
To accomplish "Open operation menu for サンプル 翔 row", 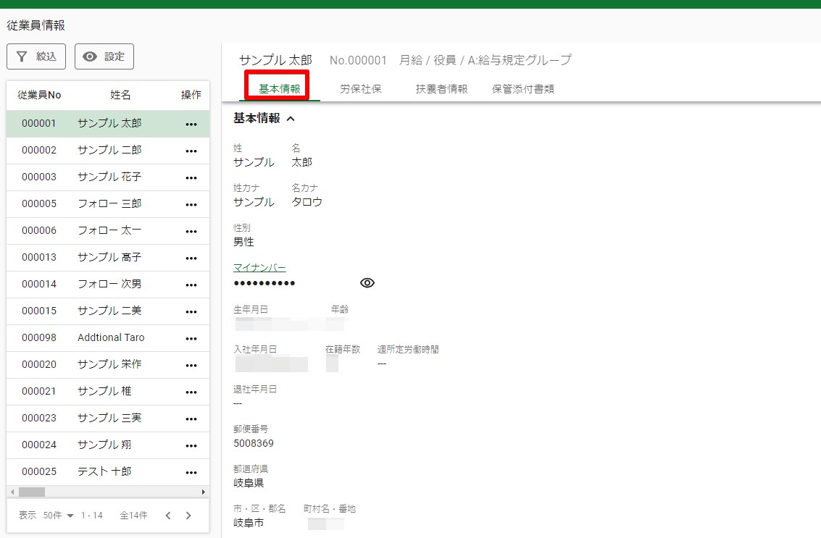I will 191,445.
